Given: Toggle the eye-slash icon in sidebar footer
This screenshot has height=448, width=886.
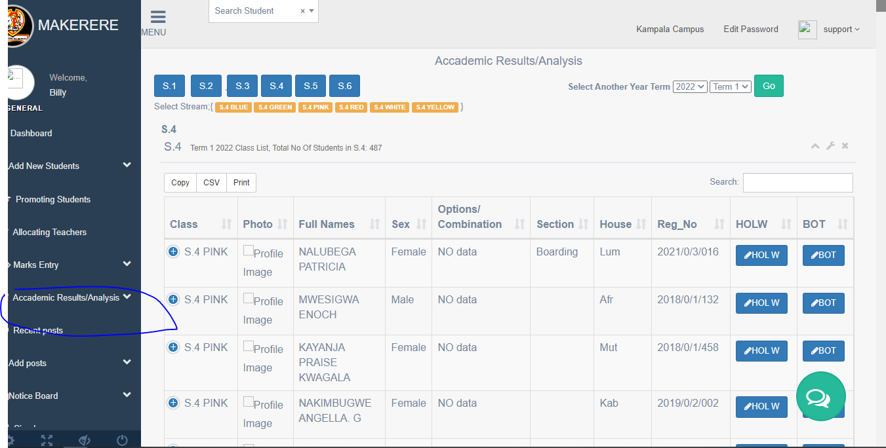Looking at the screenshot, I should 84,440.
